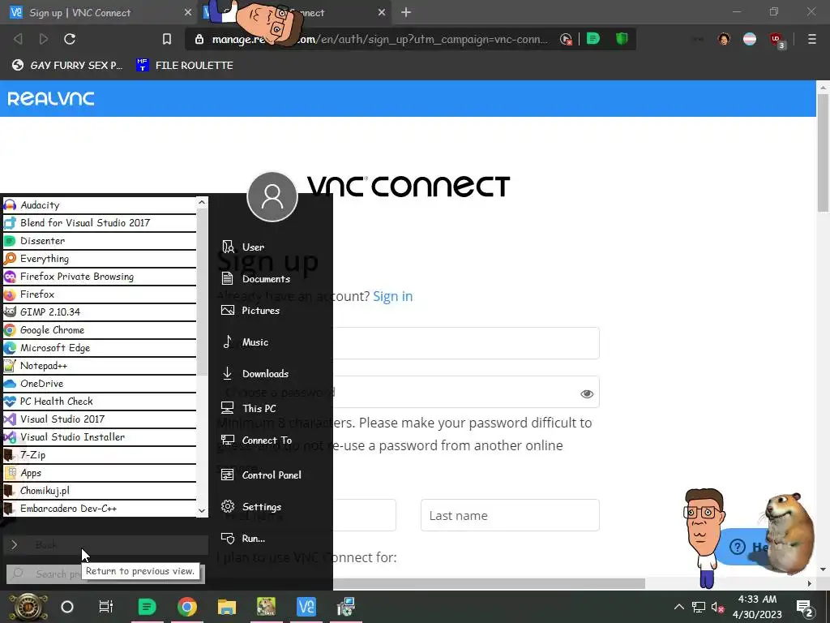830x623 pixels.
Task: Open File Explorer from taskbar
Action: (x=227, y=607)
